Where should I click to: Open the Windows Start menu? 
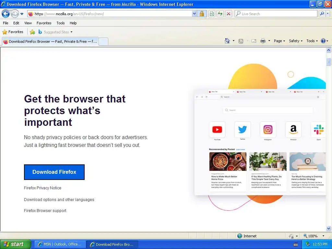[x=15, y=244]
